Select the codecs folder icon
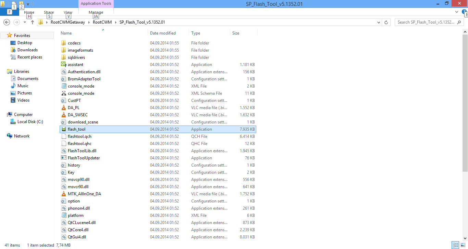This screenshot has height=249, width=468. coord(63,43)
